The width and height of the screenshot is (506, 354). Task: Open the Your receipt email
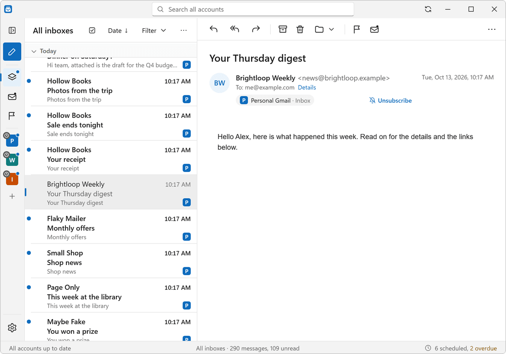[111, 158]
